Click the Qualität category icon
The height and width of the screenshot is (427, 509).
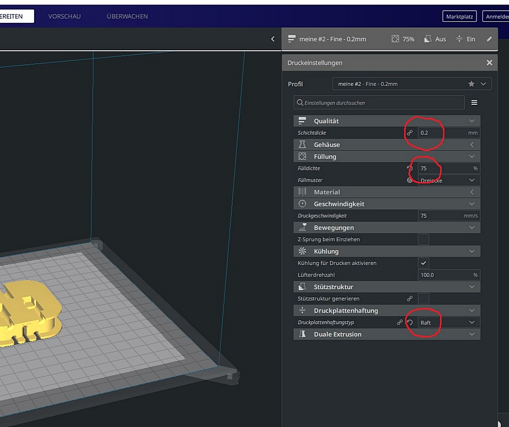[x=302, y=121]
